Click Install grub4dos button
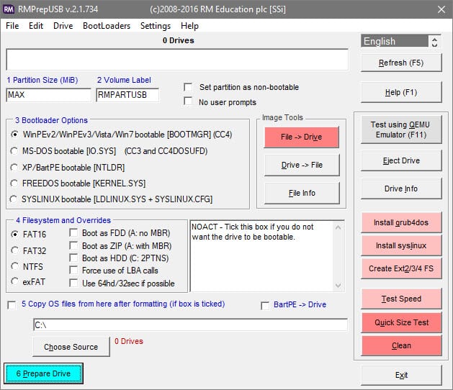Image resolution: width=453 pixels, height=390 pixels. [401, 222]
